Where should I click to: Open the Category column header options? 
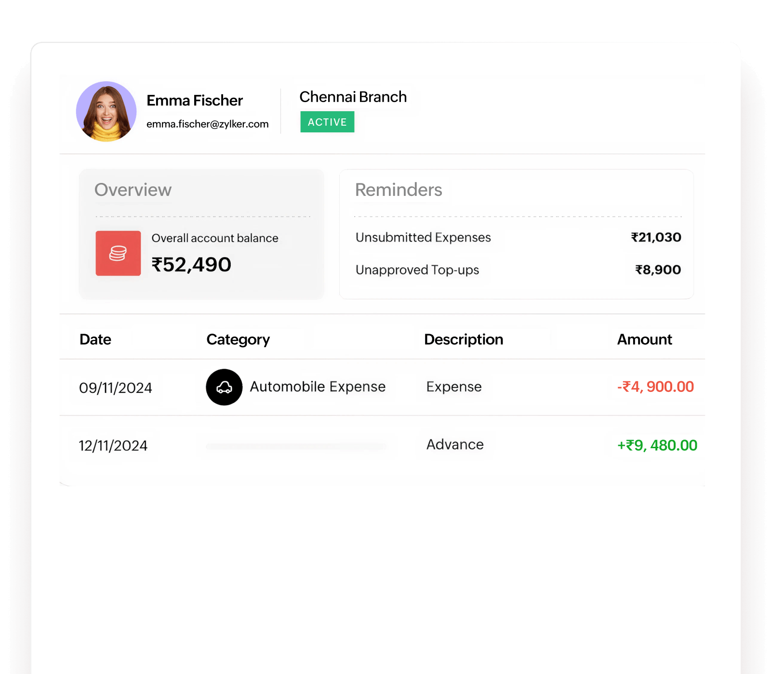238,339
